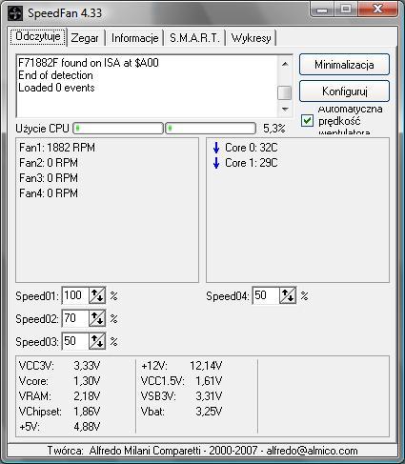Viewport: 405px width, 464px height.
Task: Click the Konfiguruj button
Action: [x=344, y=91]
